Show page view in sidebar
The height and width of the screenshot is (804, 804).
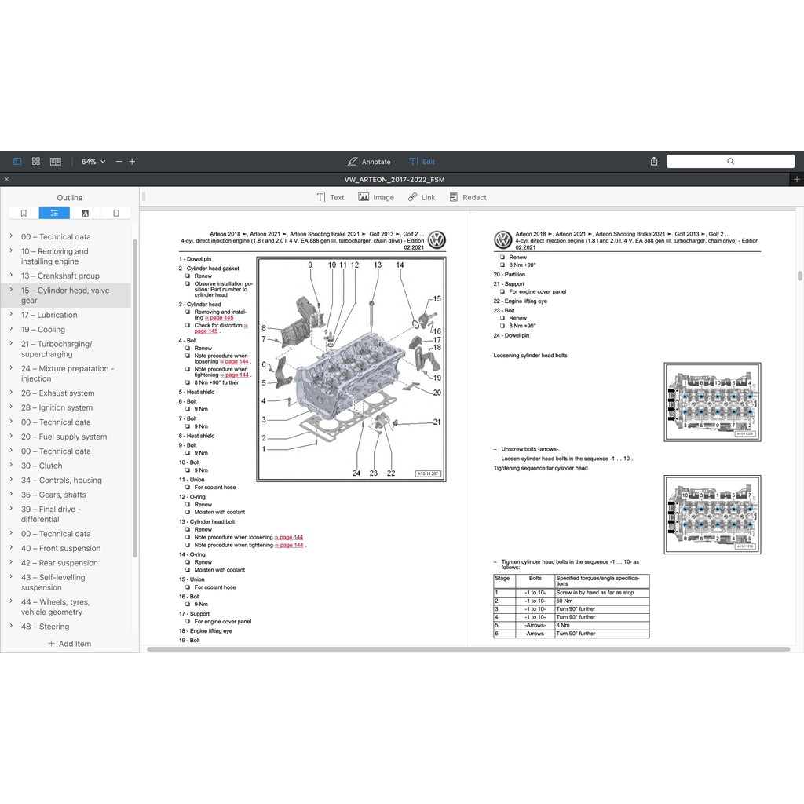pos(115,213)
